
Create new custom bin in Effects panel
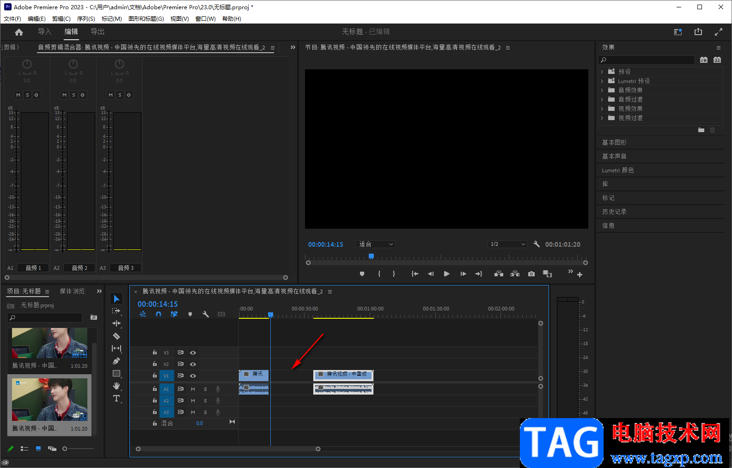pyautogui.click(x=701, y=130)
